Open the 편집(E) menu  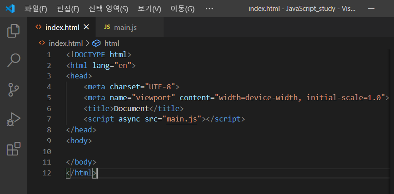[x=68, y=9]
